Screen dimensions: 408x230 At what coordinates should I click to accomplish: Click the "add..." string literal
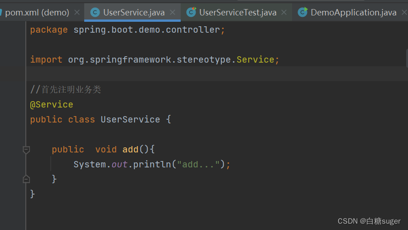[198, 165]
